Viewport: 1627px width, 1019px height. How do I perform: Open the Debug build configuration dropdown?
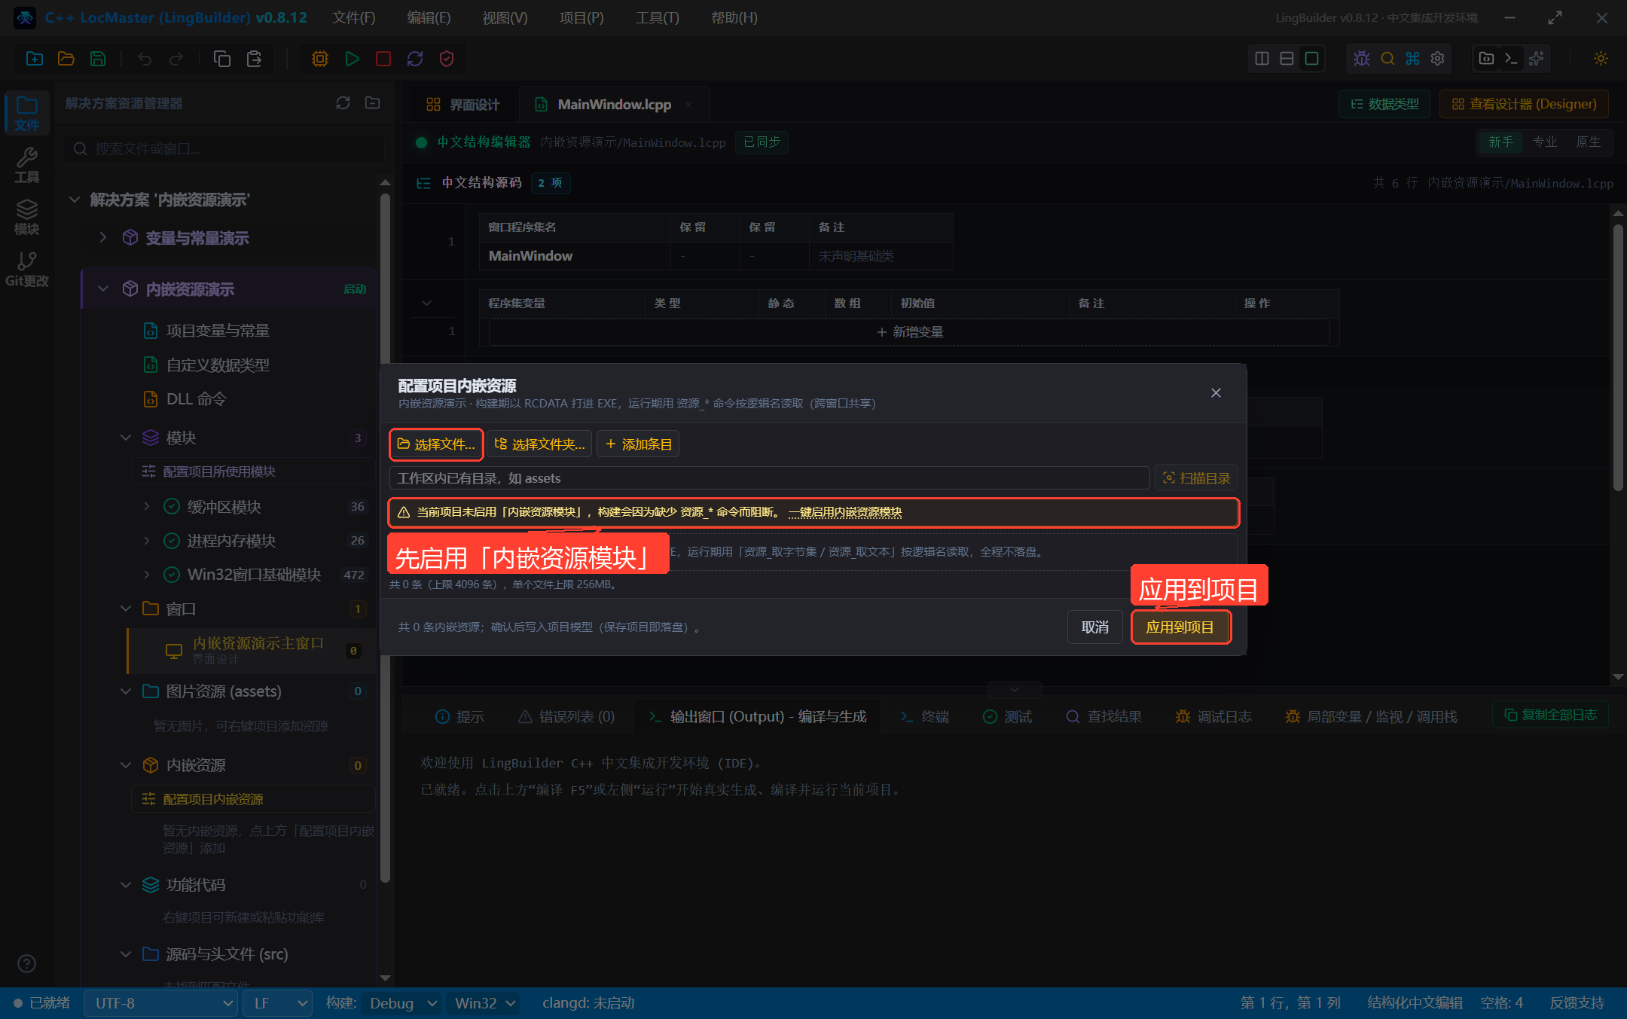tap(403, 1003)
